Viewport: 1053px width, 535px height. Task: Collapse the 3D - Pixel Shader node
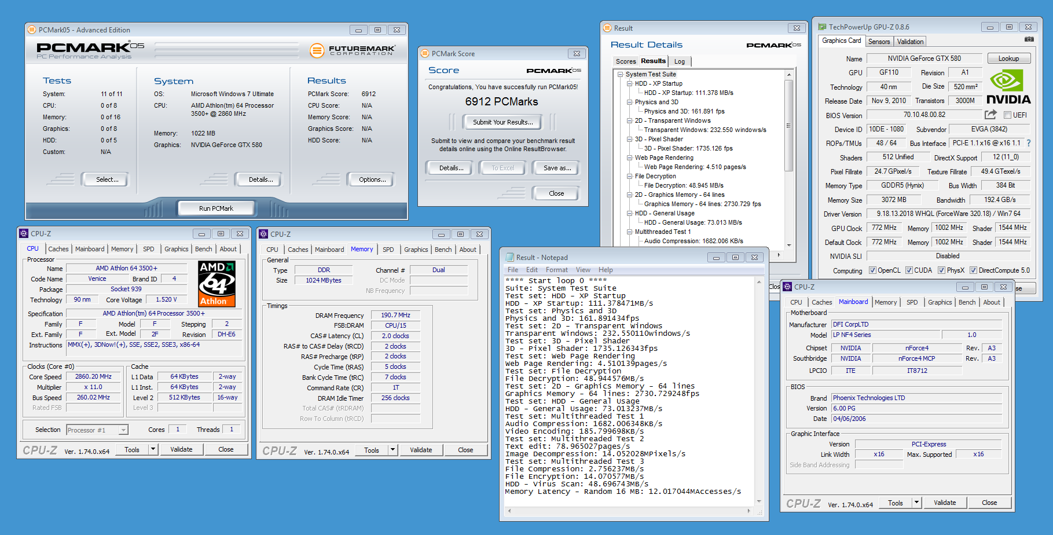[629, 139]
